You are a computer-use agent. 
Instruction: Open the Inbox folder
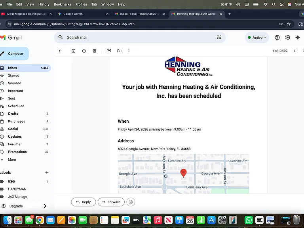click(25, 68)
